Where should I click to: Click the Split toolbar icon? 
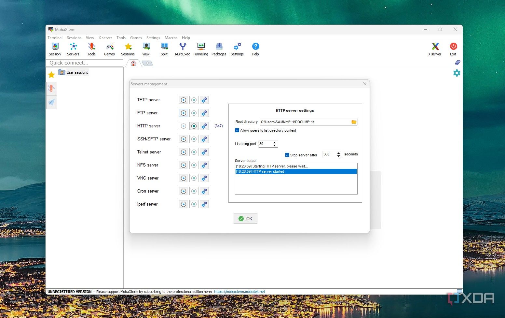pos(164,49)
